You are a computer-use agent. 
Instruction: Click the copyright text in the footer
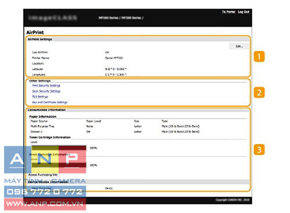(x=233, y=200)
